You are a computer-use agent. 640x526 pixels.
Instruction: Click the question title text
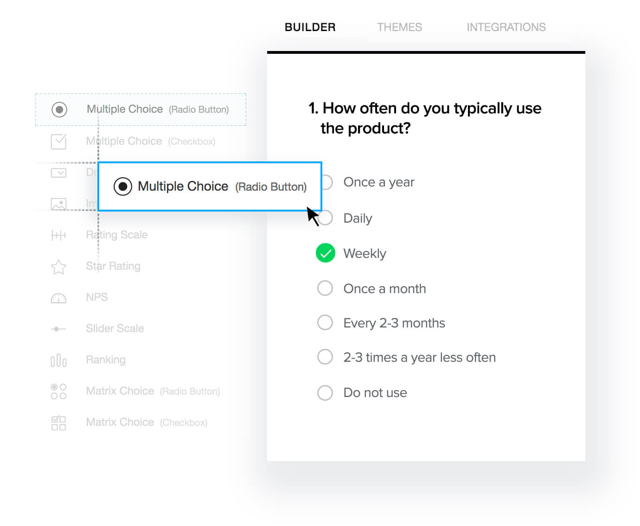(425, 118)
